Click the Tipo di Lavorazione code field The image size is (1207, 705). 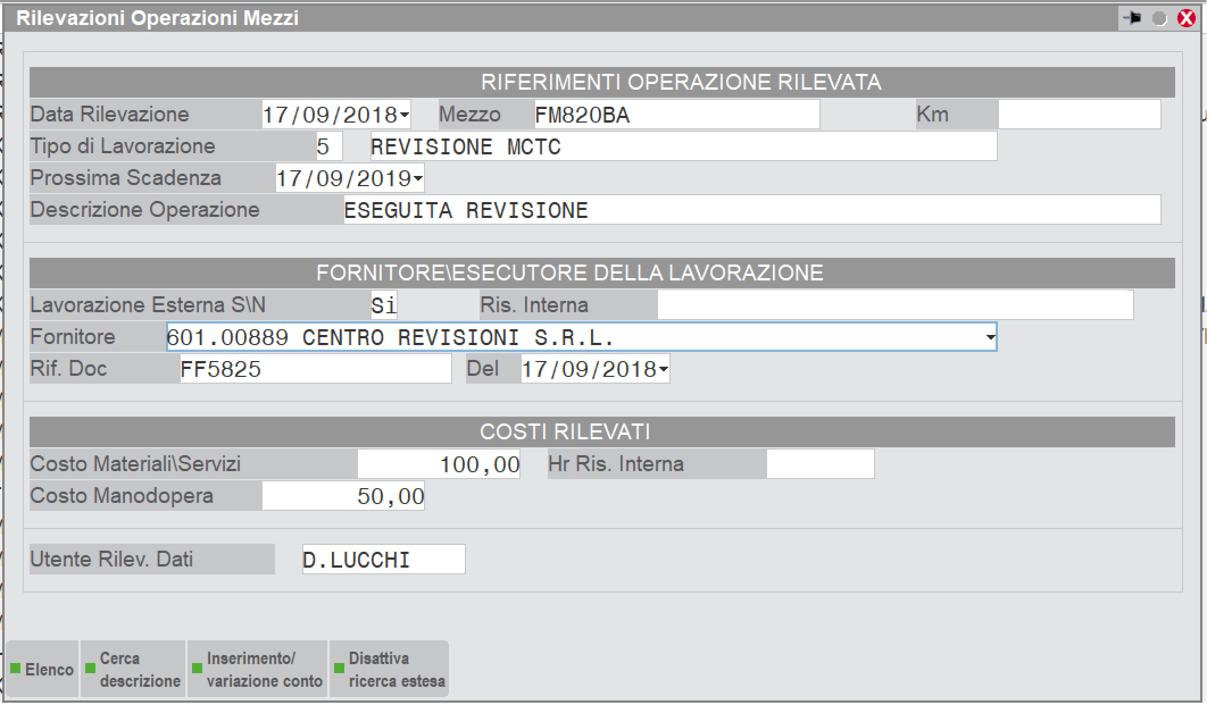coord(328,147)
